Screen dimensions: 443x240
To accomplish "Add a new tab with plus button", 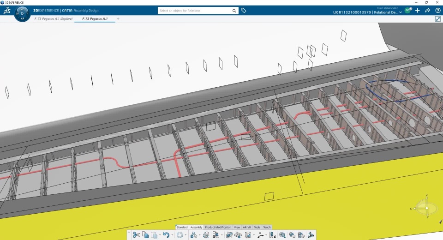I will point(118,18).
